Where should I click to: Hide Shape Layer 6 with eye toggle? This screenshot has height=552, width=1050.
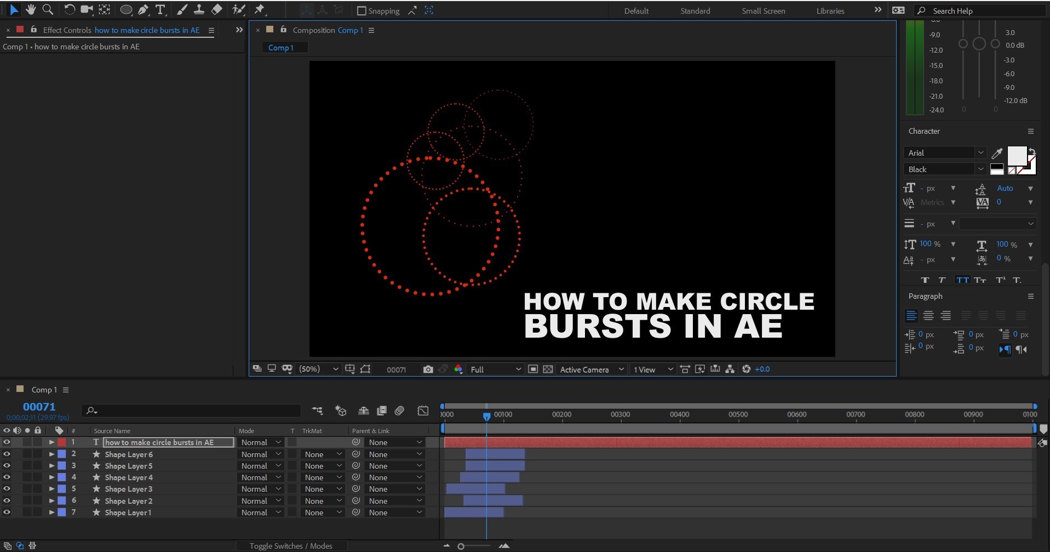click(7, 454)
